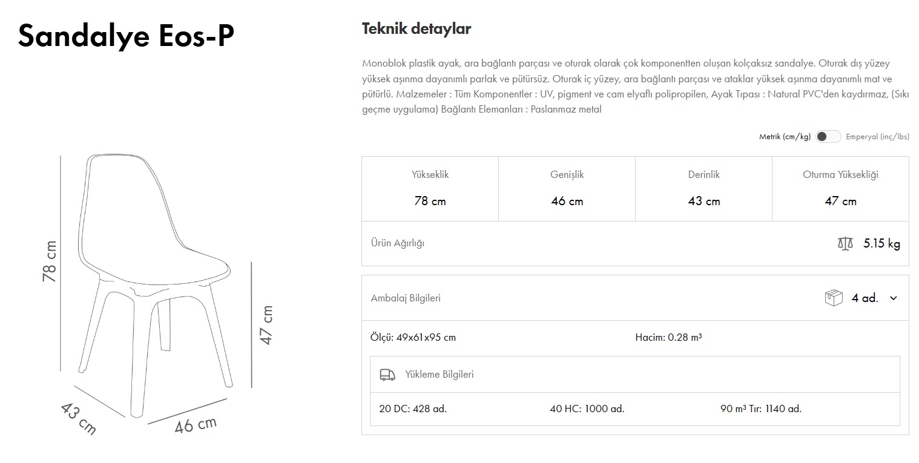Toggle the metric/imperial unit switch

coord(828,137)
